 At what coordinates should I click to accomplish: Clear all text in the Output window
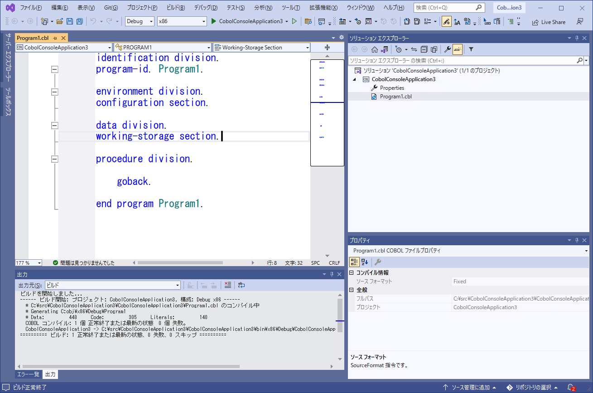tap(227, 285)
